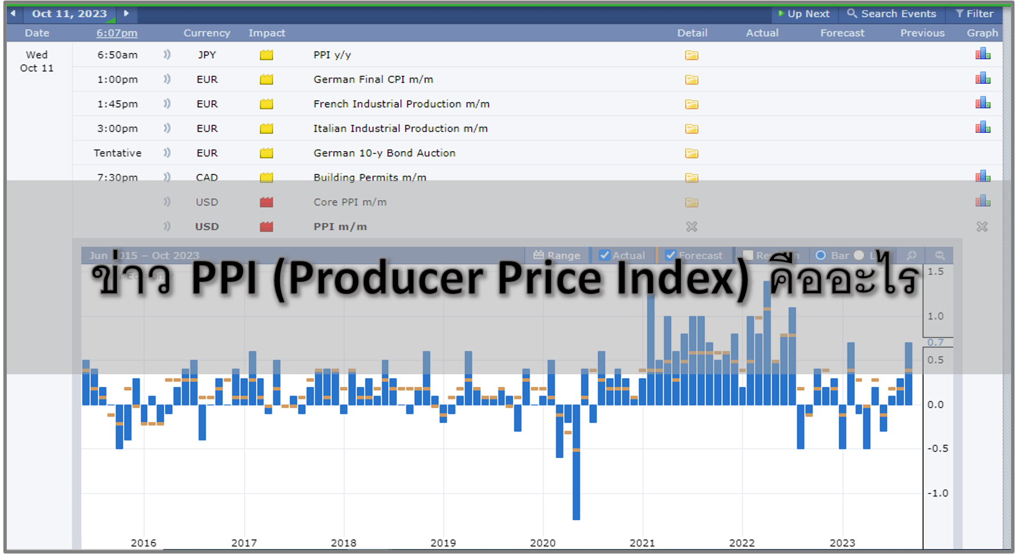Image resolution: width=1015 pixels, height=554 pixels.
Task: Select the Bar chart radio option
Action: pos(821,256)
